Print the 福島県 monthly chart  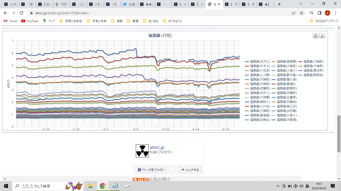click(316, 36)
